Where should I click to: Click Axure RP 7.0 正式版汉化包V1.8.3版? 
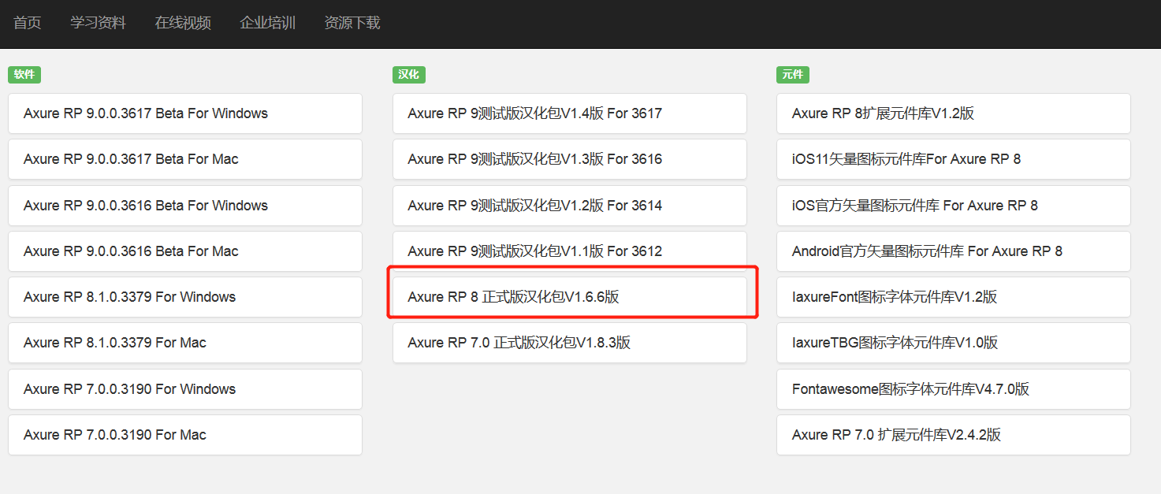[x=570, y=343]
